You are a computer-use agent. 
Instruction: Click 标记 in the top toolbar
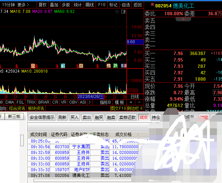coord(114,5)
